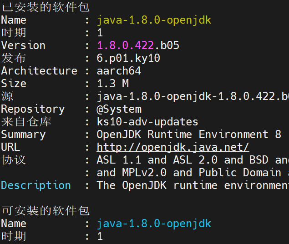Click the @System repository value

[x=119, y=109]
